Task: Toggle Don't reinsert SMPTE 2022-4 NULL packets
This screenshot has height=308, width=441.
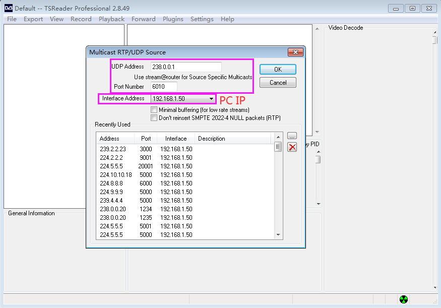Action: tap(154, 117)
